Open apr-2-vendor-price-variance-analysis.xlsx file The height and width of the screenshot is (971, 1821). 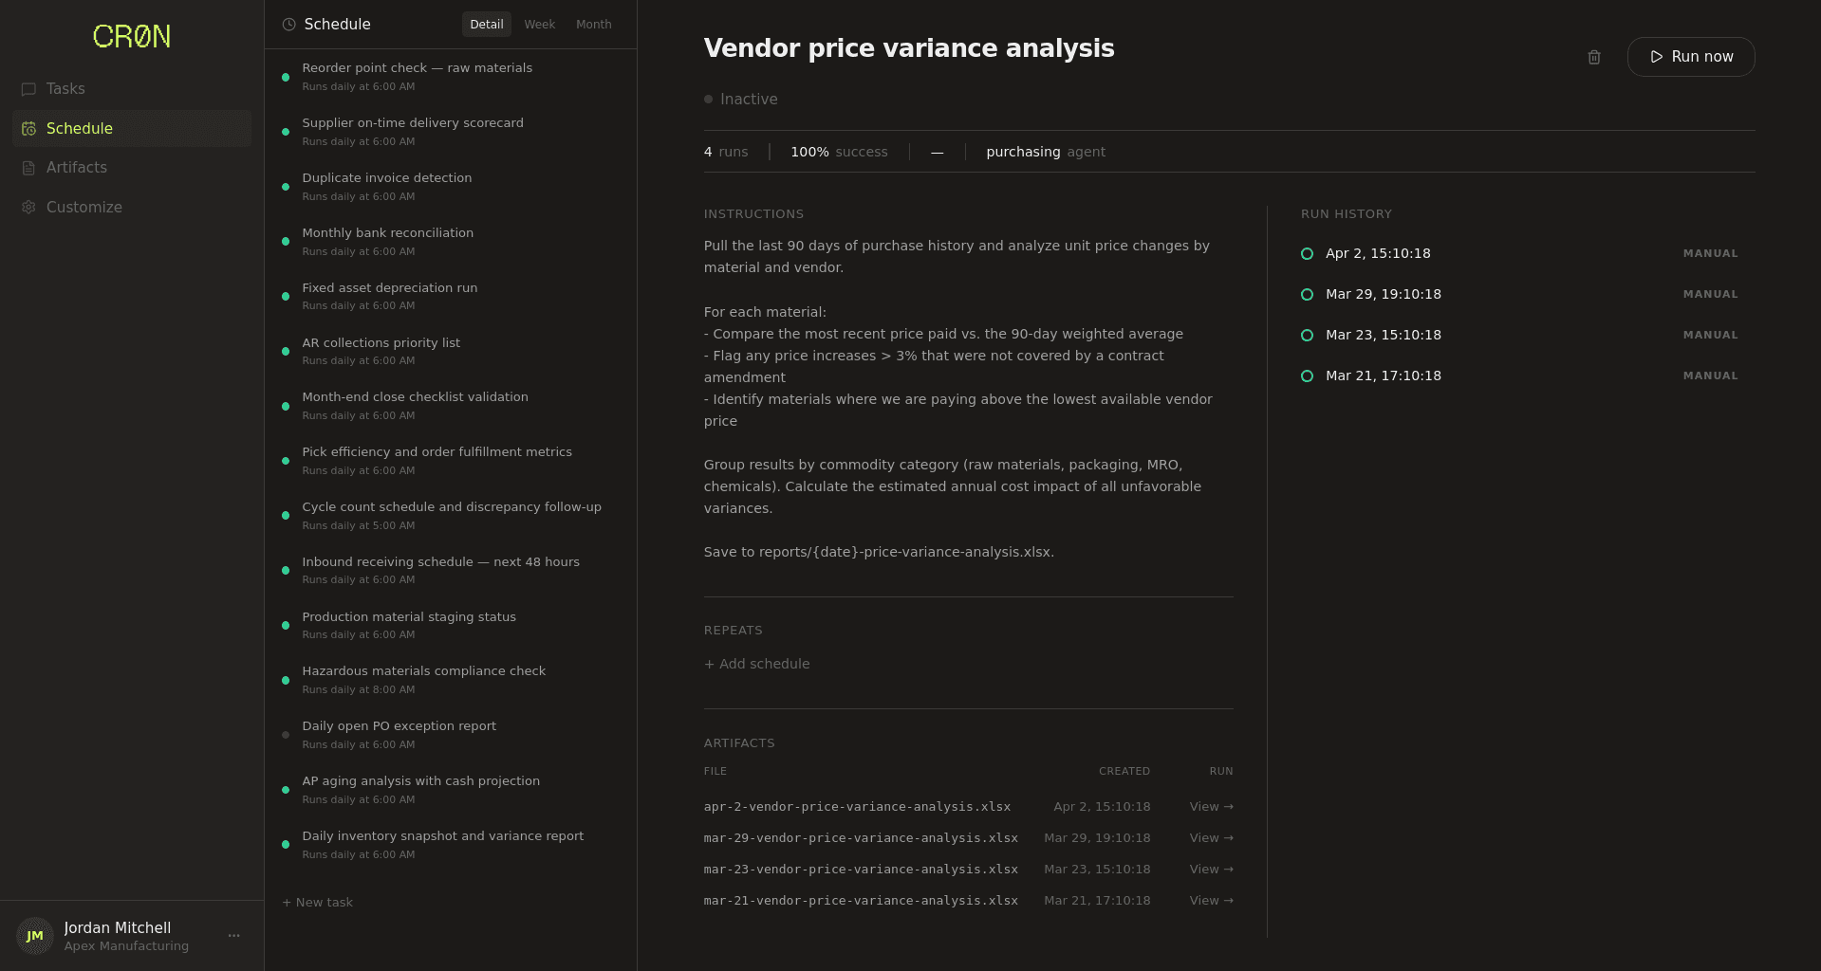click(x=857, y=807)
